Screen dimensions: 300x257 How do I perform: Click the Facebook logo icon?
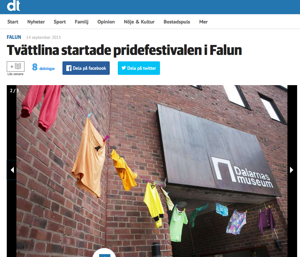point(69,68)
